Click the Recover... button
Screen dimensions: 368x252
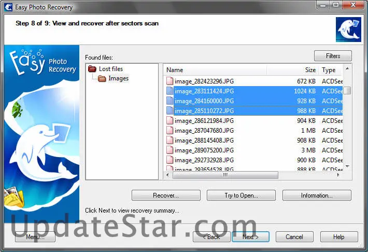[166, 195]
